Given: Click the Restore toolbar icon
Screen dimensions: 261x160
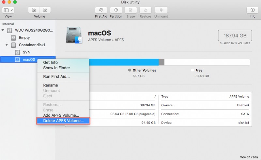Looking at the screenshot, I should point(145,10).
